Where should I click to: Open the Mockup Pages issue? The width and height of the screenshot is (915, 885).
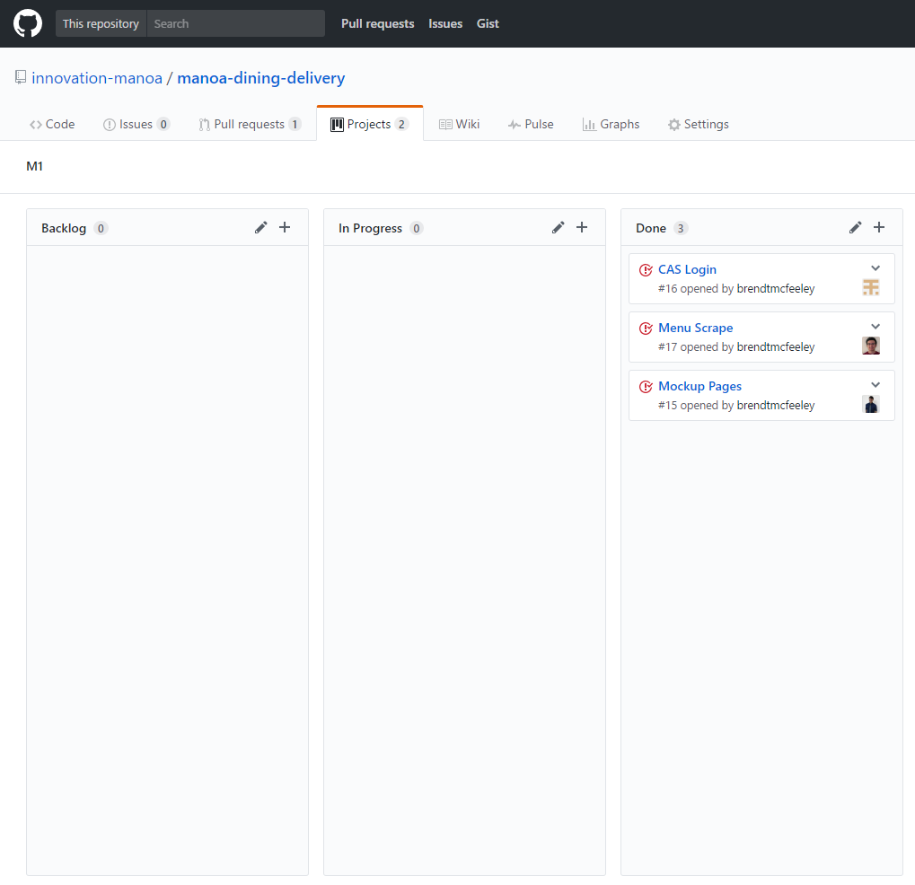(699, 386)
